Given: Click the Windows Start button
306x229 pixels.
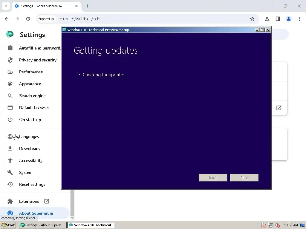Looking at the screenshot, I should tap(8, 225).
